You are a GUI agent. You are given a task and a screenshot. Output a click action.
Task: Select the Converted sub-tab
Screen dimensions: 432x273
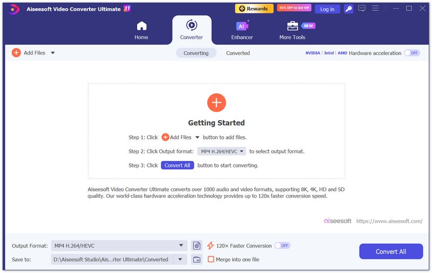[x=238, y=53]
